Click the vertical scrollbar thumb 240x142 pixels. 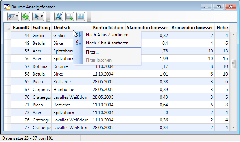click(x=233, y=64)
